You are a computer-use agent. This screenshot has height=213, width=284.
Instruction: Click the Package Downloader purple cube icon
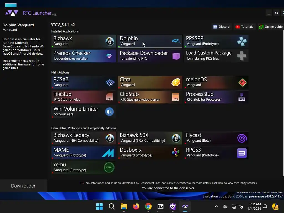click(176, 56)
